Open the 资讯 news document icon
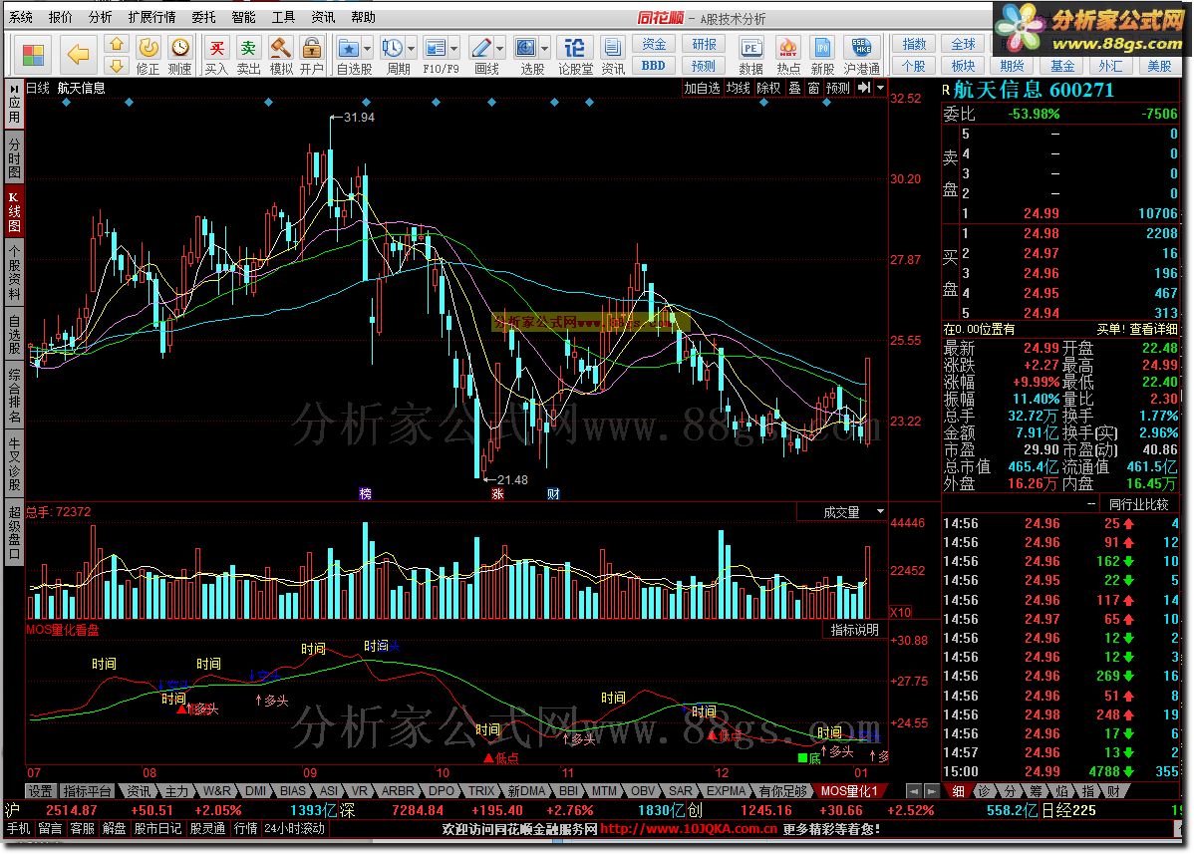Viewport: 1194px width, 854px height. (612, 48)
